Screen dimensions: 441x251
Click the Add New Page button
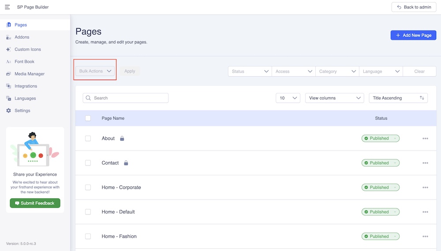413,35
